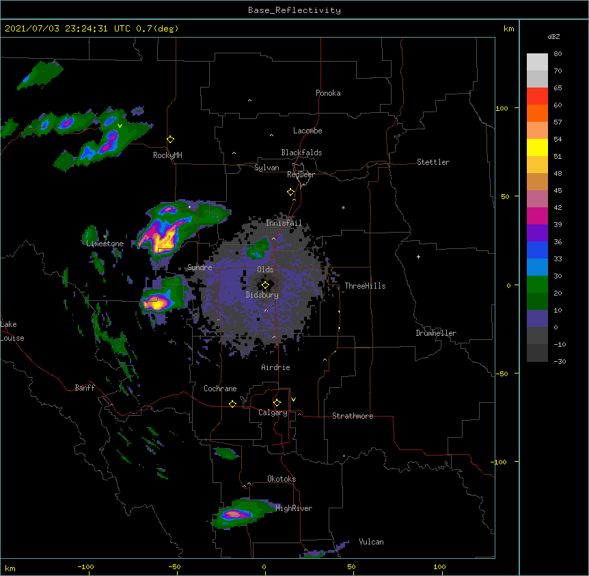Click the 2021/07/03 23:24:31 UTC timestamp
Viewport: 589px width, 576px height.
click(x=68, y=29)
